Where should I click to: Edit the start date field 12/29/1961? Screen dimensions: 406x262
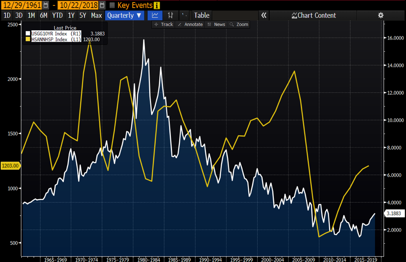pos(21,5)
